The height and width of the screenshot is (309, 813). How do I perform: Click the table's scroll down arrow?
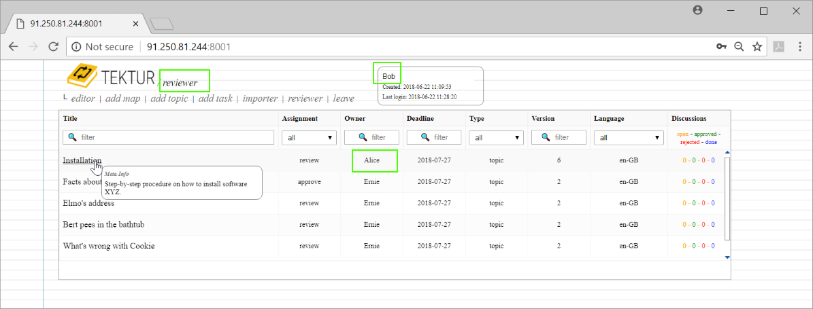pyautogui.click(x=727, y=257)
